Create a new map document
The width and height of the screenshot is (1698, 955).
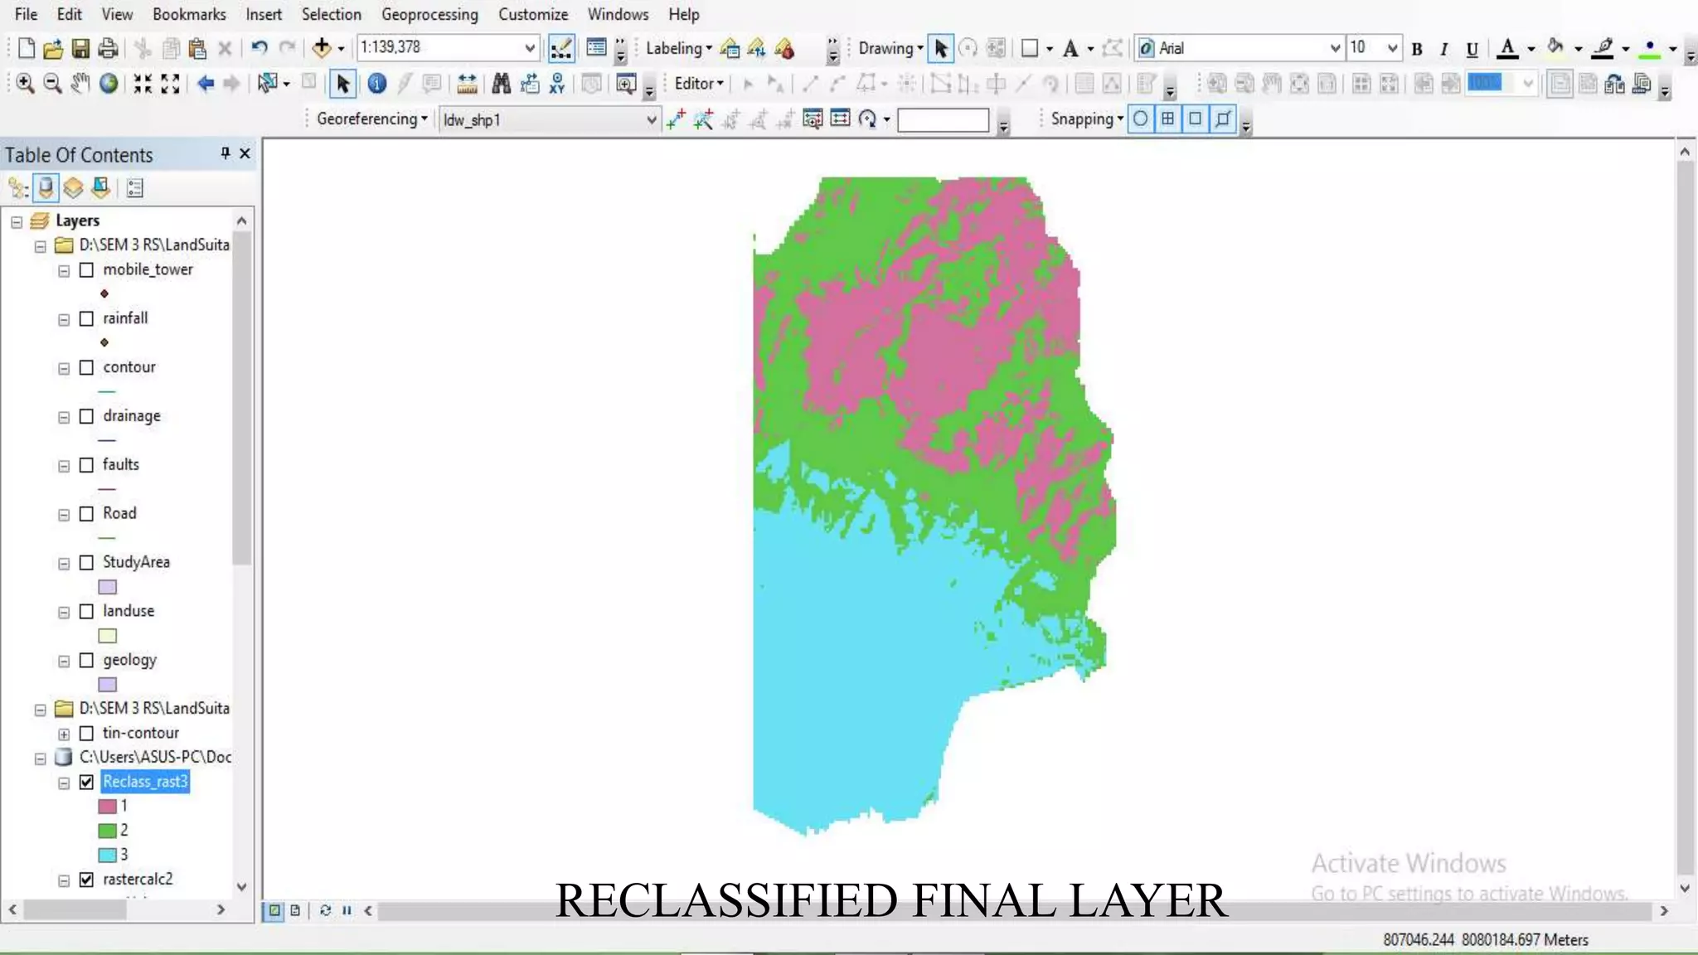(x=26, y=48)
